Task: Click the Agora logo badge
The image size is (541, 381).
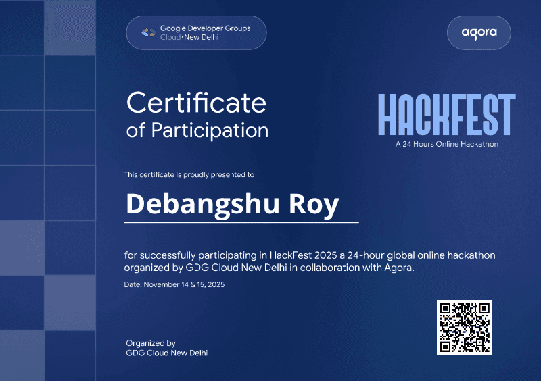Action: click(x=479, y=32)
